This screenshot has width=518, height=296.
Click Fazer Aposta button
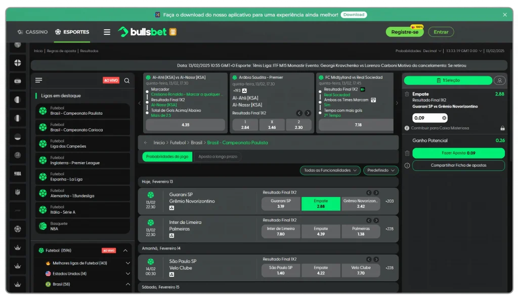(458, 153)
